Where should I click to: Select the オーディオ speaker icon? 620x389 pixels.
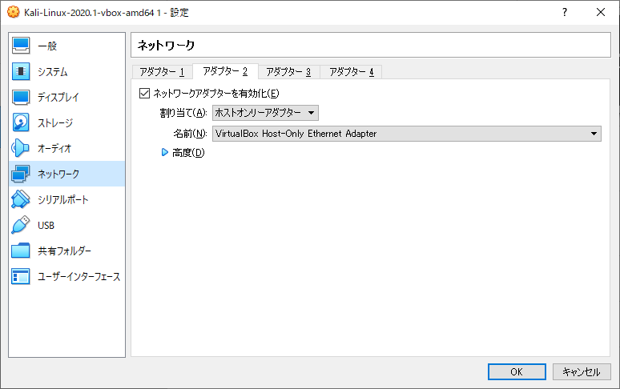tap(21, 149)
